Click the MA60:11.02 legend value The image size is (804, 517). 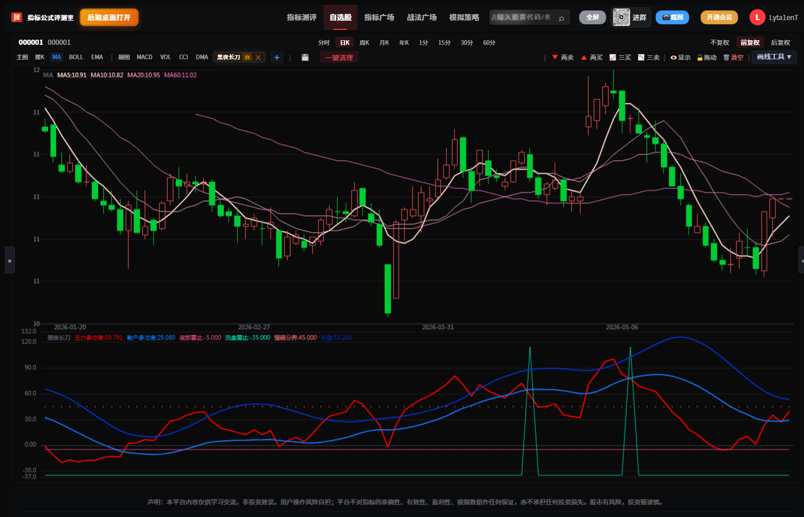[x=180, y=75]
